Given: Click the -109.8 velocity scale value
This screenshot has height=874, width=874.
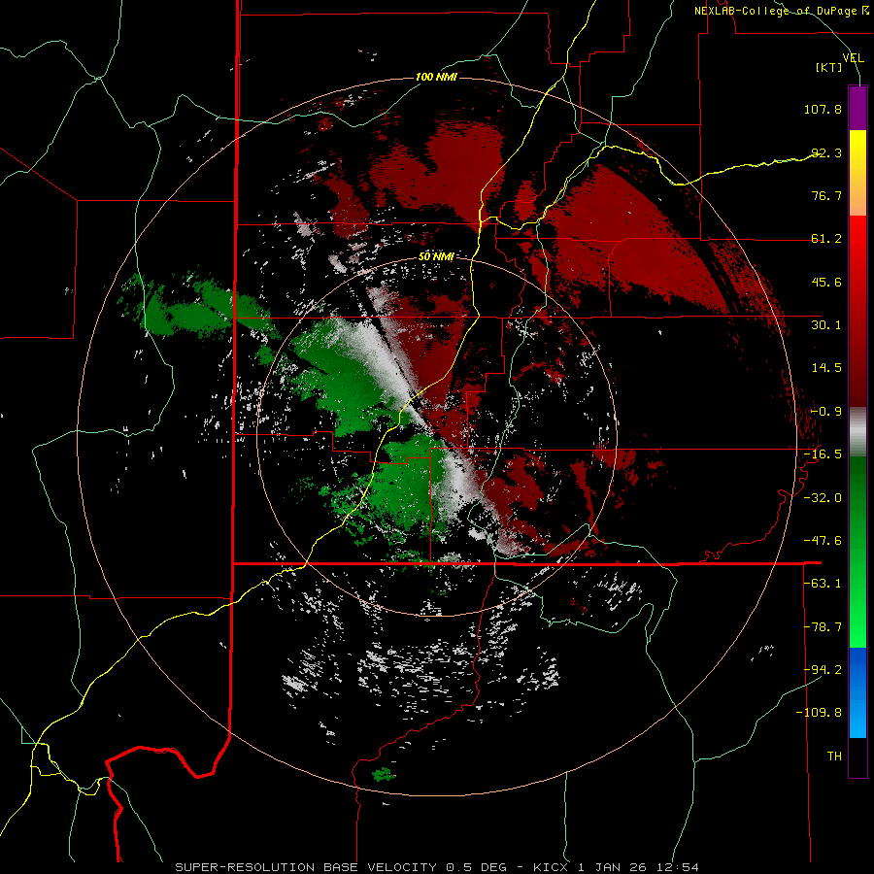Looking at the screenshot, I should 819,713.
